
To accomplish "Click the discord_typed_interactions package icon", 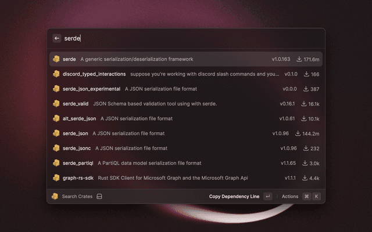I will (56, 74).
